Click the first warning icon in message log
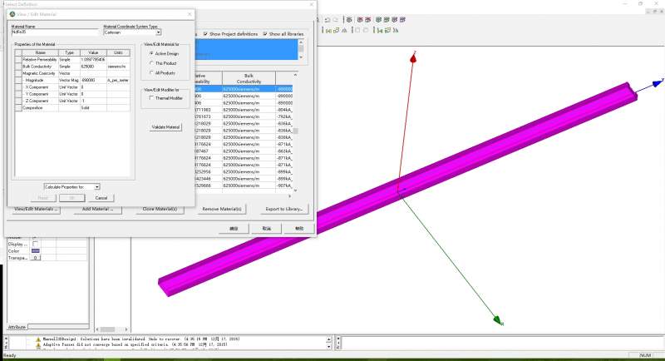665x361 pixels. pos(38,339)
